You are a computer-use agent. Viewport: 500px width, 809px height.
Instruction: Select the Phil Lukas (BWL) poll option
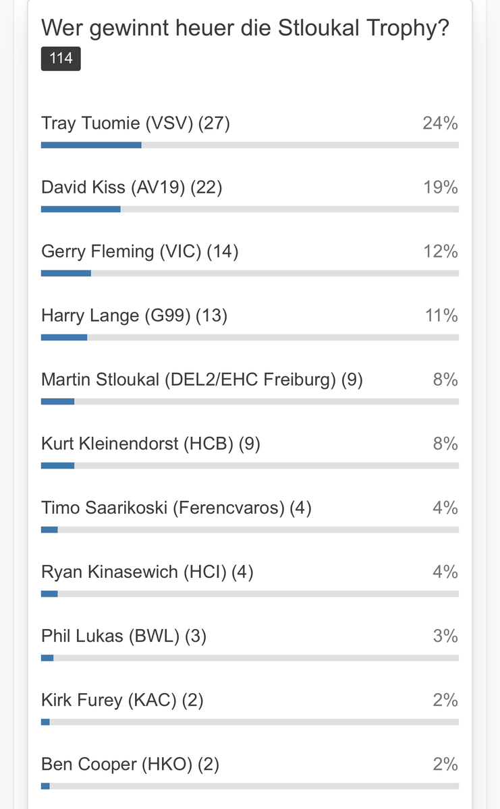[x=123, y=636]
